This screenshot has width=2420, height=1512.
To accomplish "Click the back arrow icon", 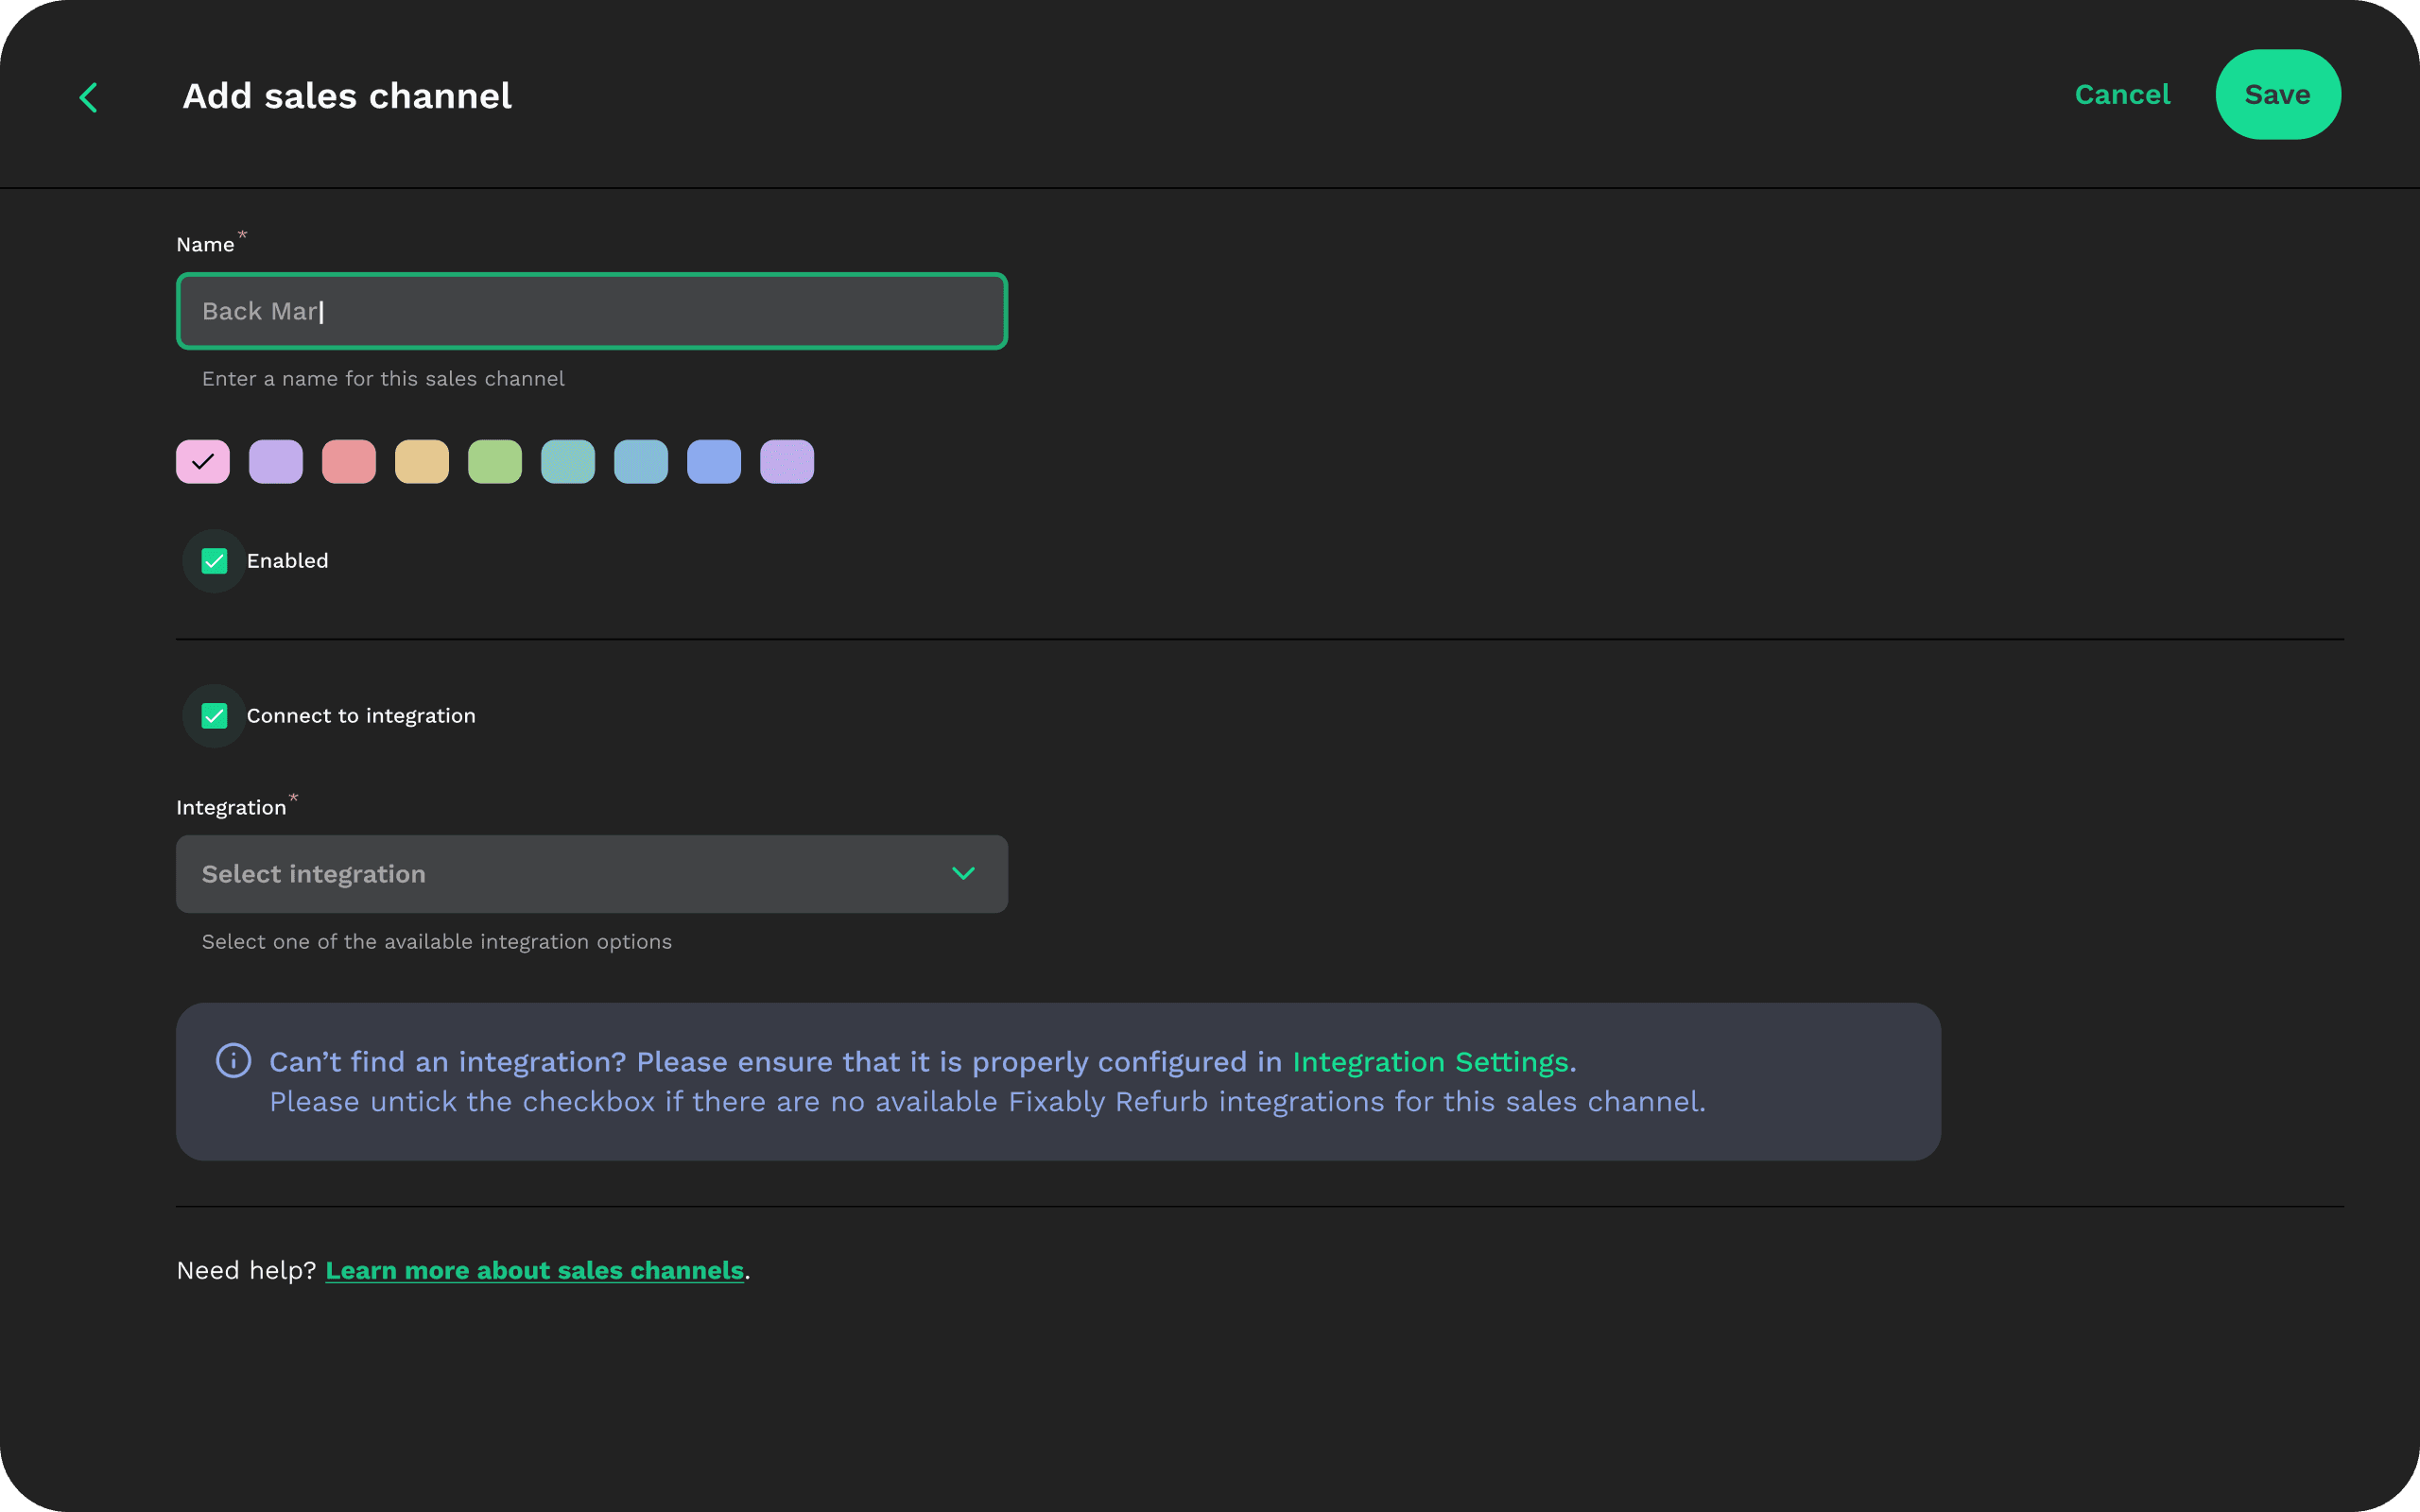I will [88, 97].
